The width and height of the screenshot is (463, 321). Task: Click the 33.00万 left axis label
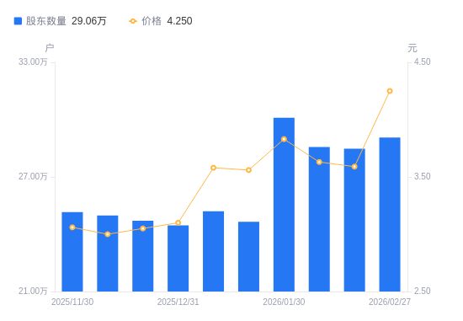point(33,62)
